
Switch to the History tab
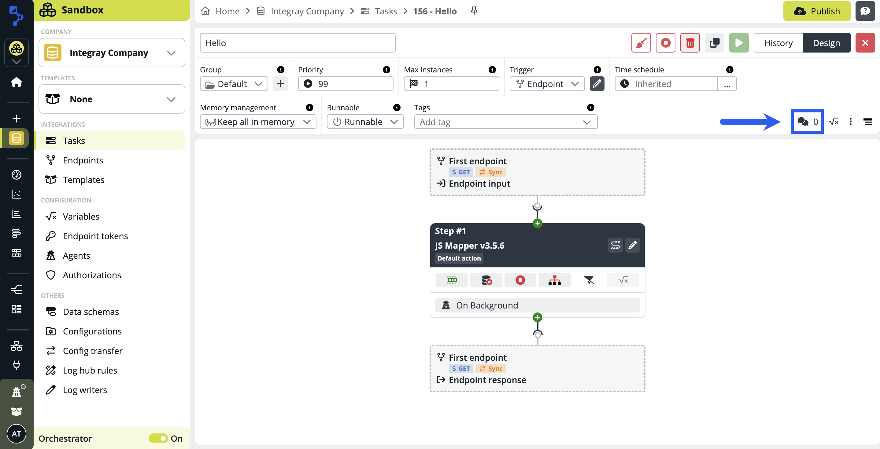pyautogui.click(x=778, y=43)
